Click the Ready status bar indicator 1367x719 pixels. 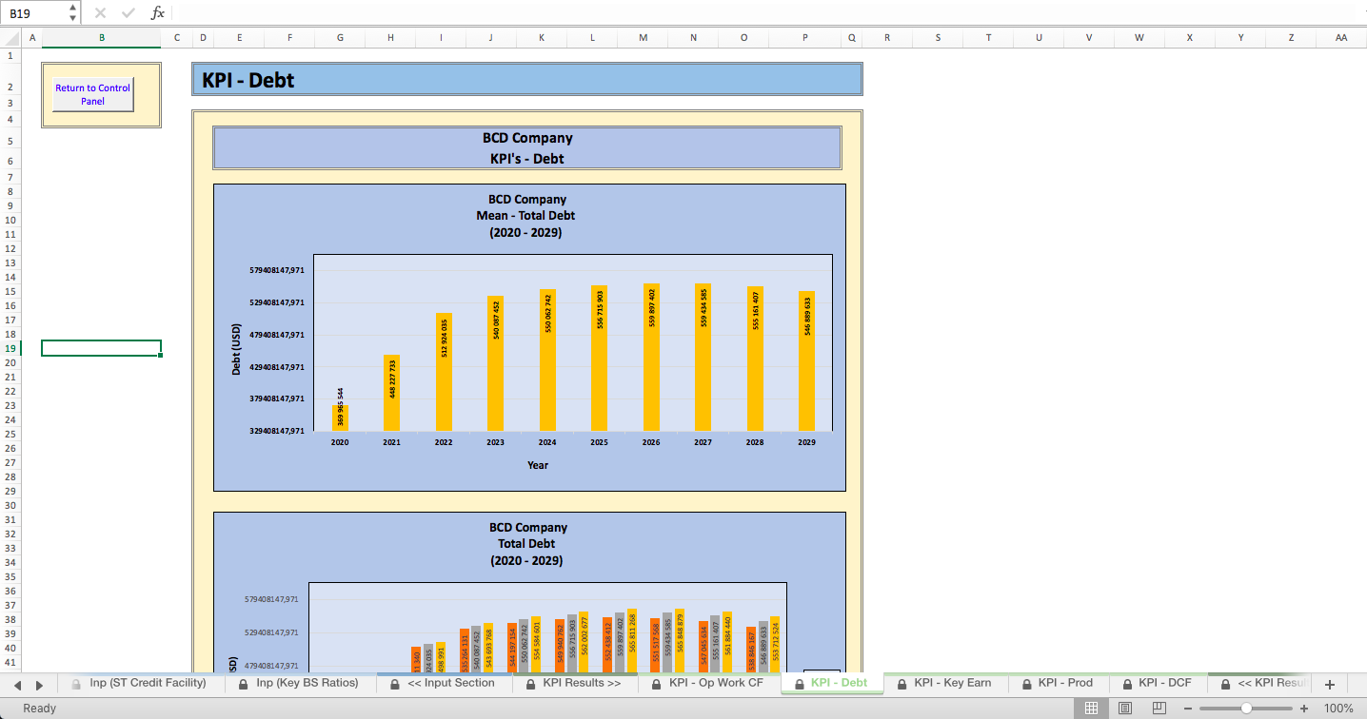point(40,709)
